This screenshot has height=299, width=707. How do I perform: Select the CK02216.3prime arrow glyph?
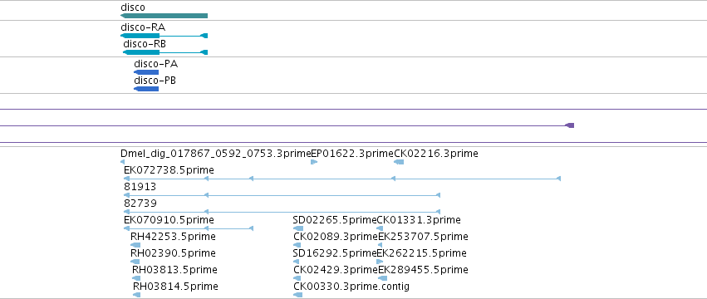pos(399,162)
